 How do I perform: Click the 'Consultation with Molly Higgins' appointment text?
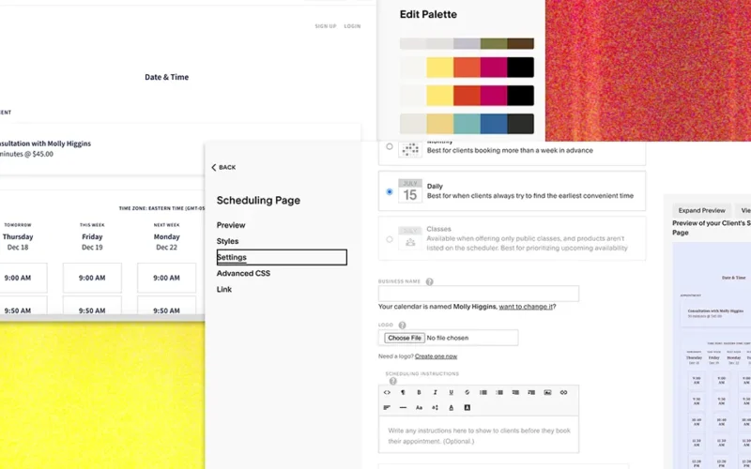pos(45,144)
